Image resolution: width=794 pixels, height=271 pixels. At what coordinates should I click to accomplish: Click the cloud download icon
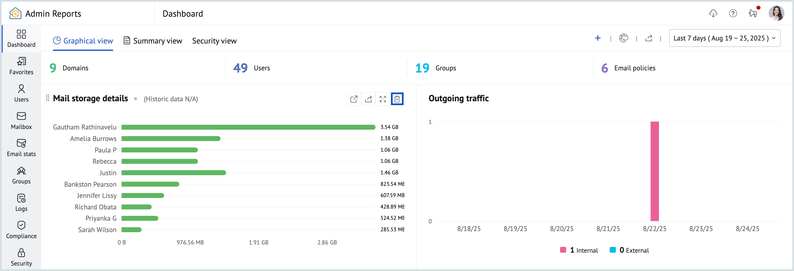(x=713, y=13)
